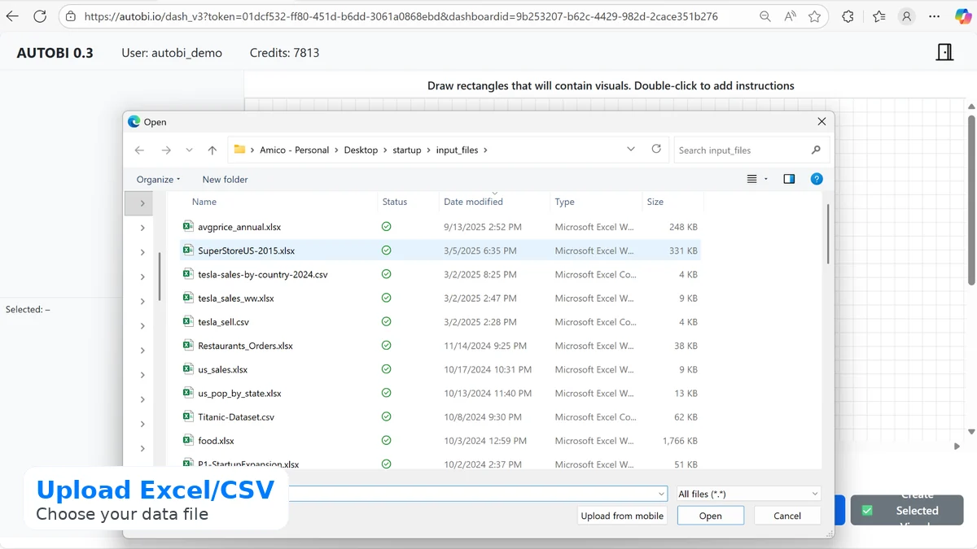Click New folder button
Image resolution: width=977 pixels, height=549 pixels.
point(225,179)
